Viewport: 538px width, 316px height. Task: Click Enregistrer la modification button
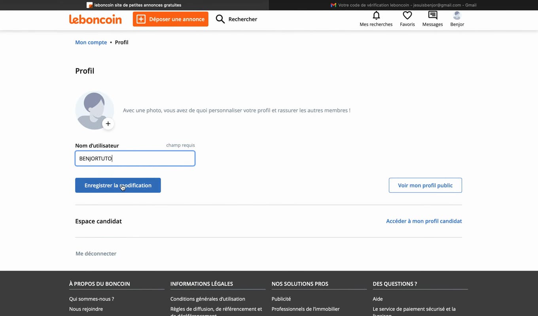coord(118,185)
